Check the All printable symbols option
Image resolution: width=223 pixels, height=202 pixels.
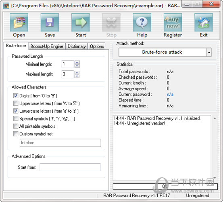16,126
